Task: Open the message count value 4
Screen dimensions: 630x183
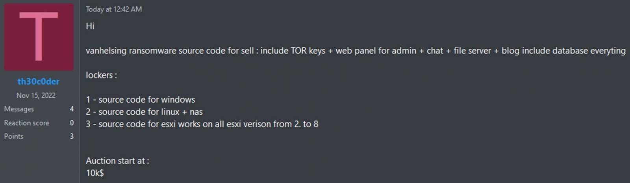Action: [72, 109]
